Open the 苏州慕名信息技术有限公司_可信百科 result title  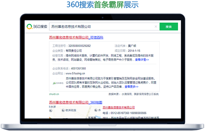76,38
